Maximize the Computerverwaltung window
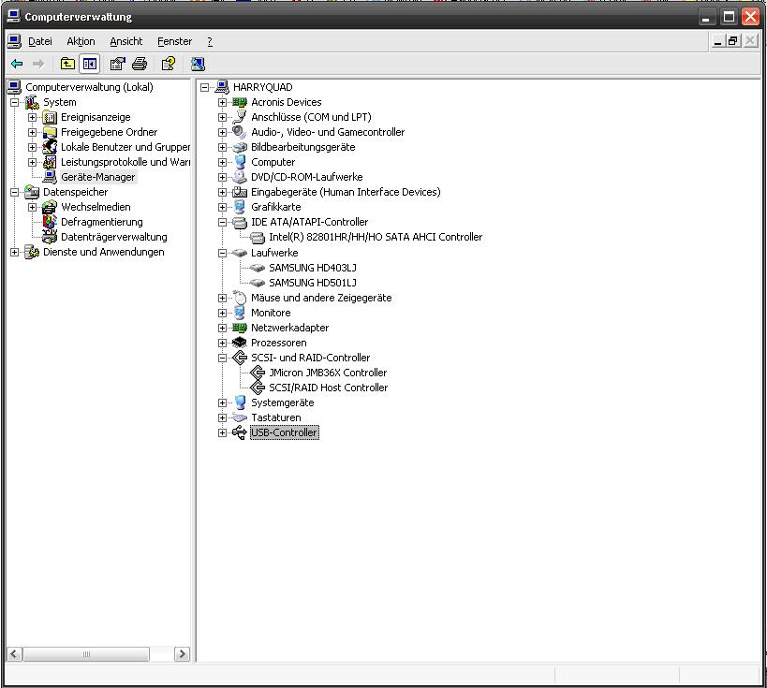 [729, 17]
